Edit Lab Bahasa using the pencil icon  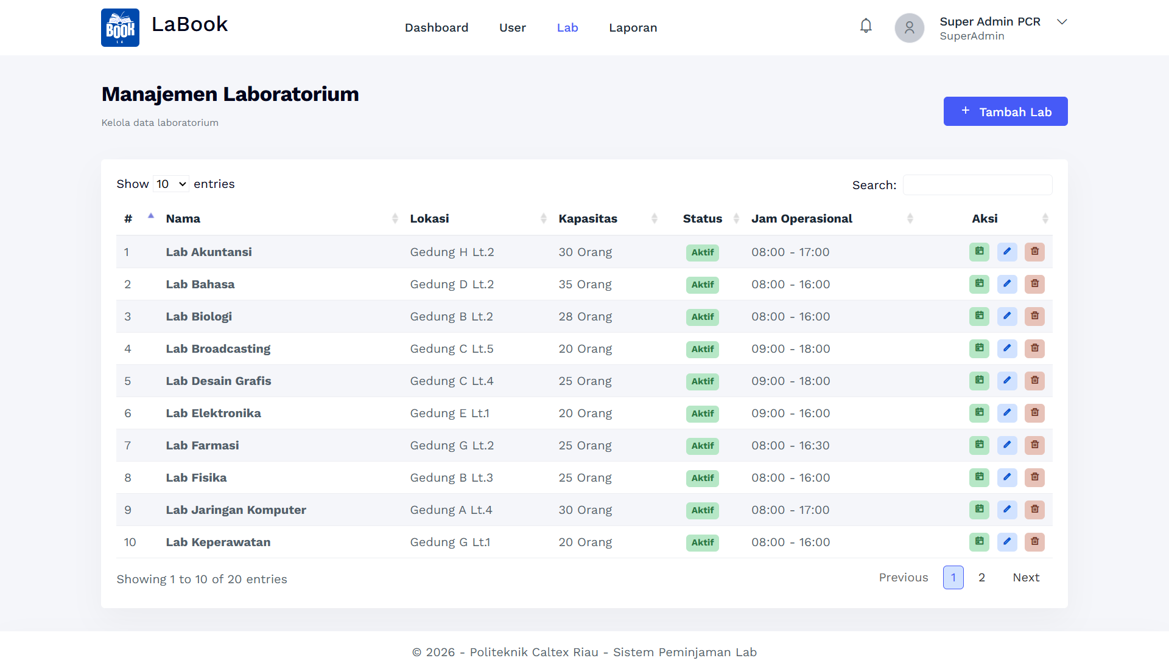tap(1007, 284)
